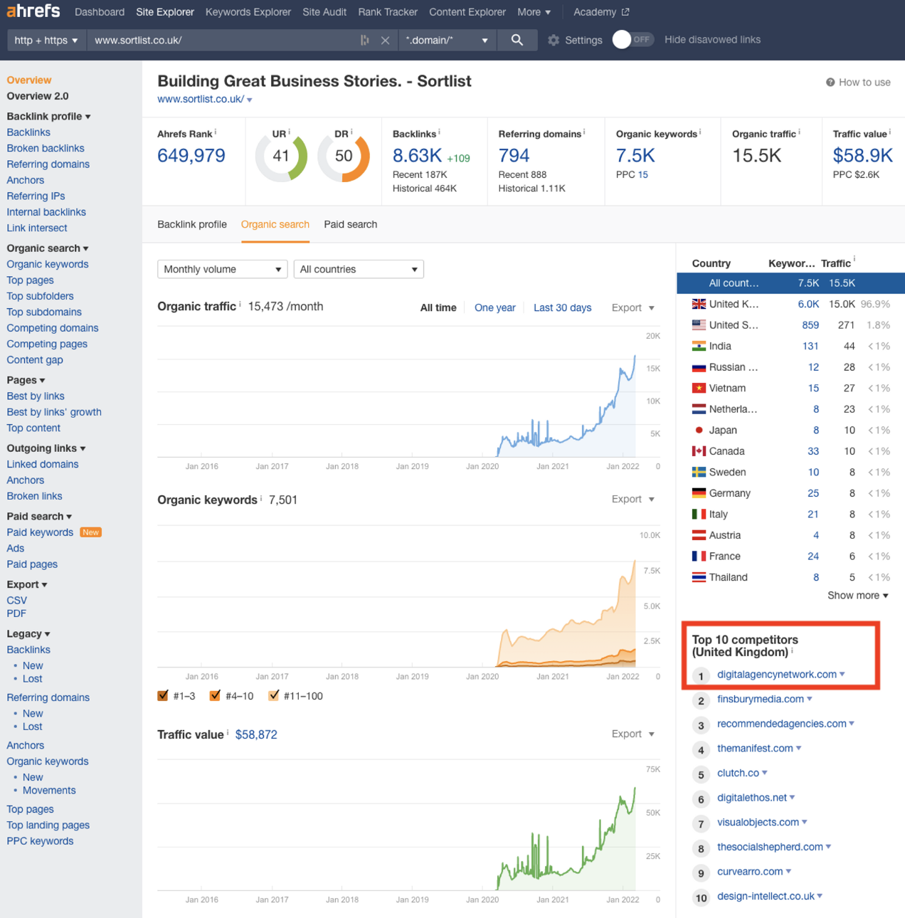The height and width of the screenshot is (918, 905).
Task: Open the All countries dropdown
Action: [359, 269]
